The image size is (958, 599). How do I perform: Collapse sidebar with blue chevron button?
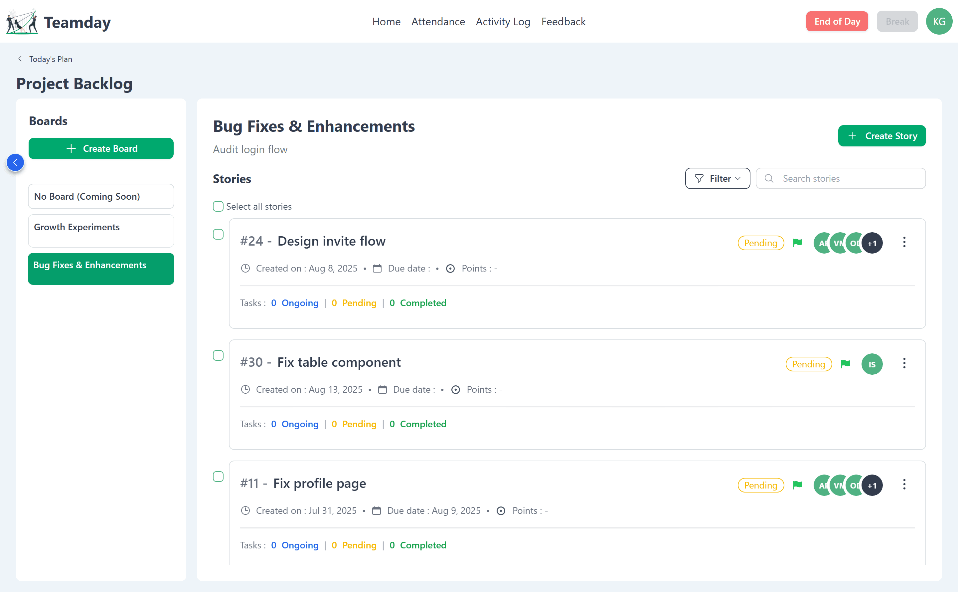pyautogui.click(x=15, y=162)
